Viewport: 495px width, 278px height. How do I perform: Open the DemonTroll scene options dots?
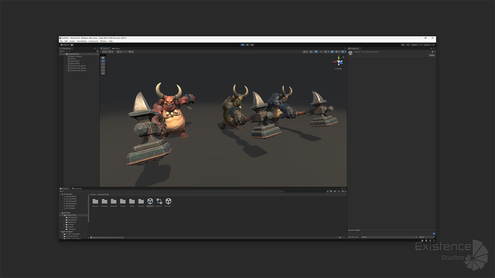pyautogui.click(x=97, y=54)
